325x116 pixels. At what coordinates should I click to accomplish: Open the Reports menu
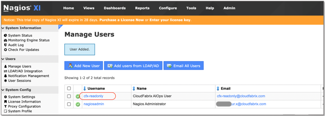click(142, 8)
